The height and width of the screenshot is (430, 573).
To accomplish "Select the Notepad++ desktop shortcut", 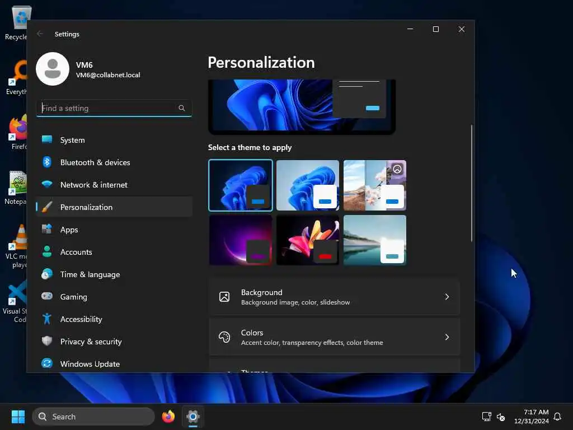I will [16, 187].
